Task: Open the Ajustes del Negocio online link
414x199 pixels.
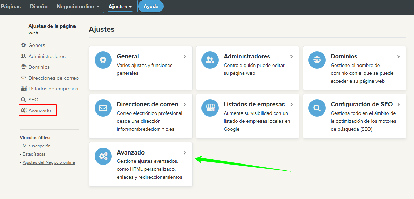Action: point(49,162)
